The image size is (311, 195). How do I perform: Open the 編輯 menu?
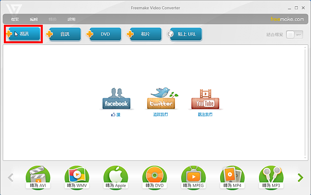click(34, 19)
